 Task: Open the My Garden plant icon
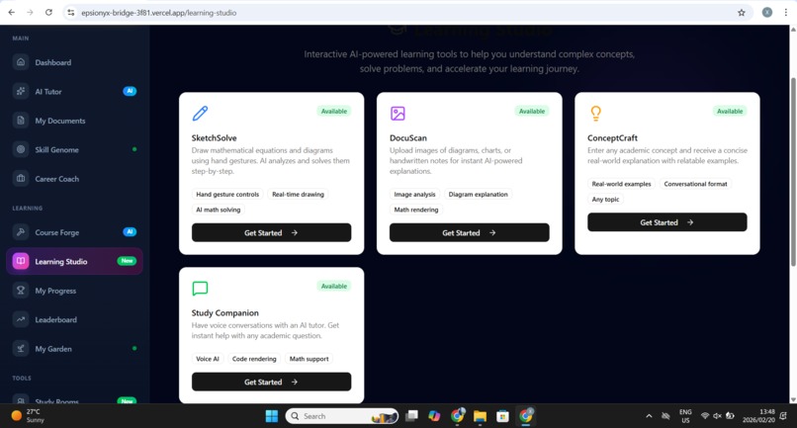point(21,349)
